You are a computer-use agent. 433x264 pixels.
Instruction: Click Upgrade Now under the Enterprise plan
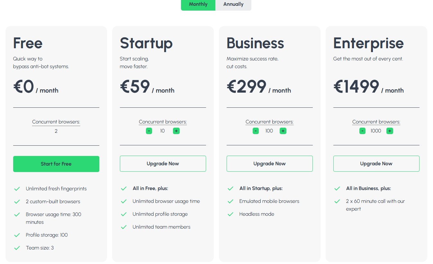(376, 163)
